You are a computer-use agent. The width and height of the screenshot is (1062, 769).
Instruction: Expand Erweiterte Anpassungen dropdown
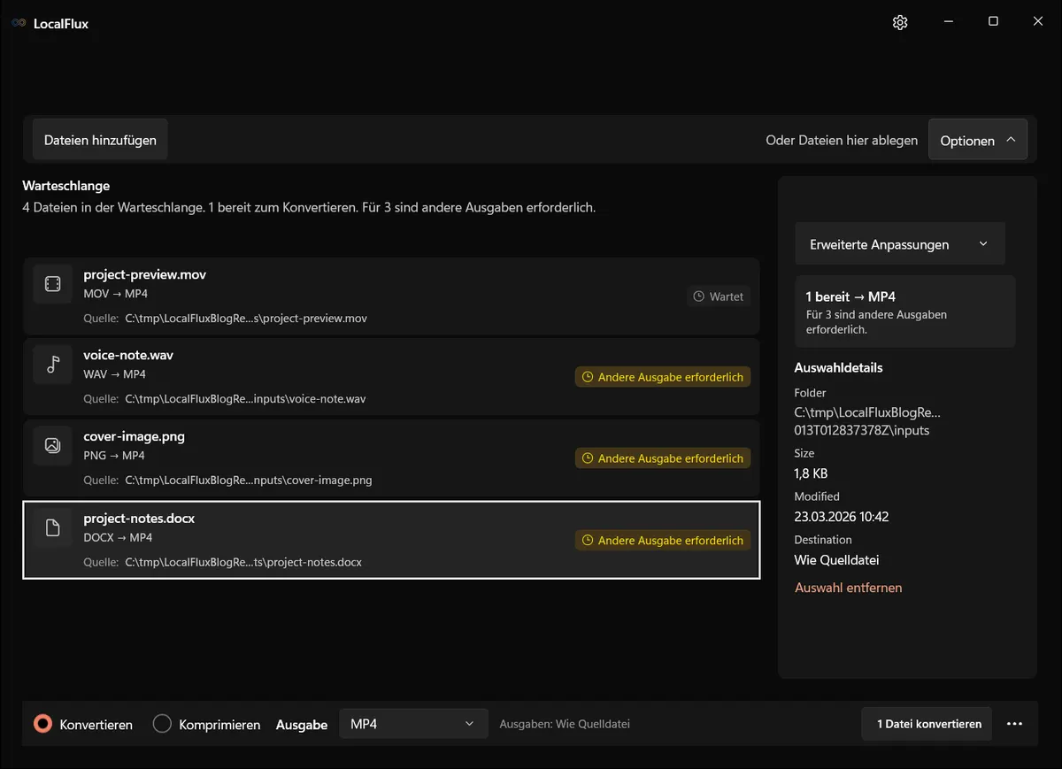coord(899,244)
